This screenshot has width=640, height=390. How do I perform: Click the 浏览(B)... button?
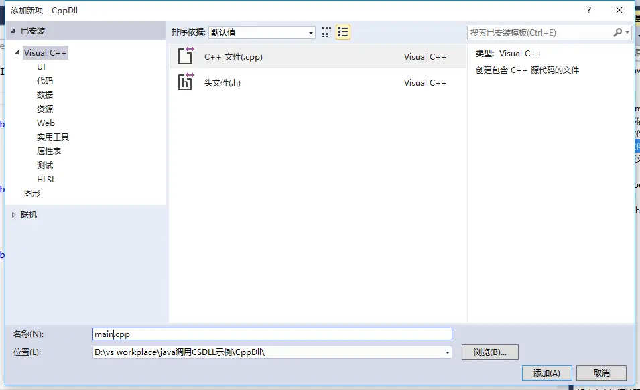[x=490, y=352]
